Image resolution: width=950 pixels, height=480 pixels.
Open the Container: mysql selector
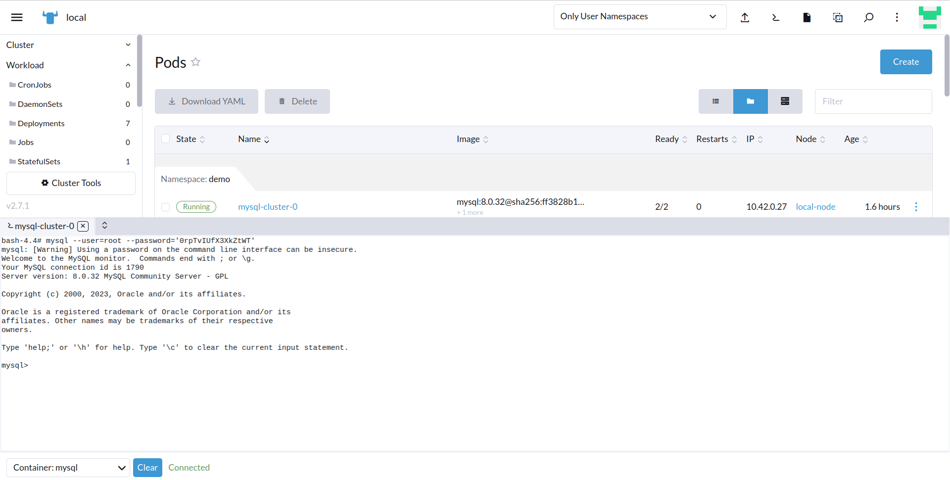point(68,467)
